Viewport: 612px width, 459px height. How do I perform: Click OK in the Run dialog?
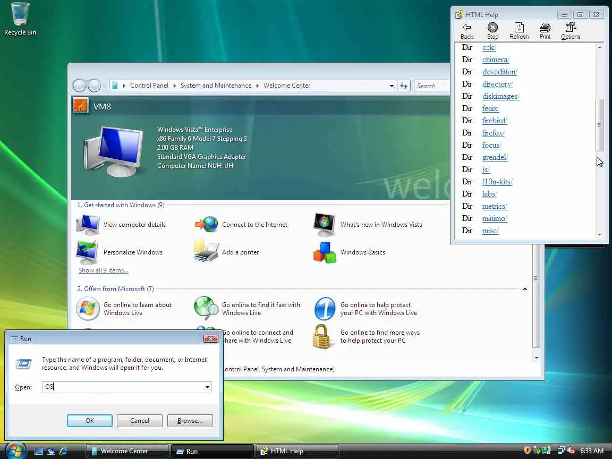click(x=90, y=421)
